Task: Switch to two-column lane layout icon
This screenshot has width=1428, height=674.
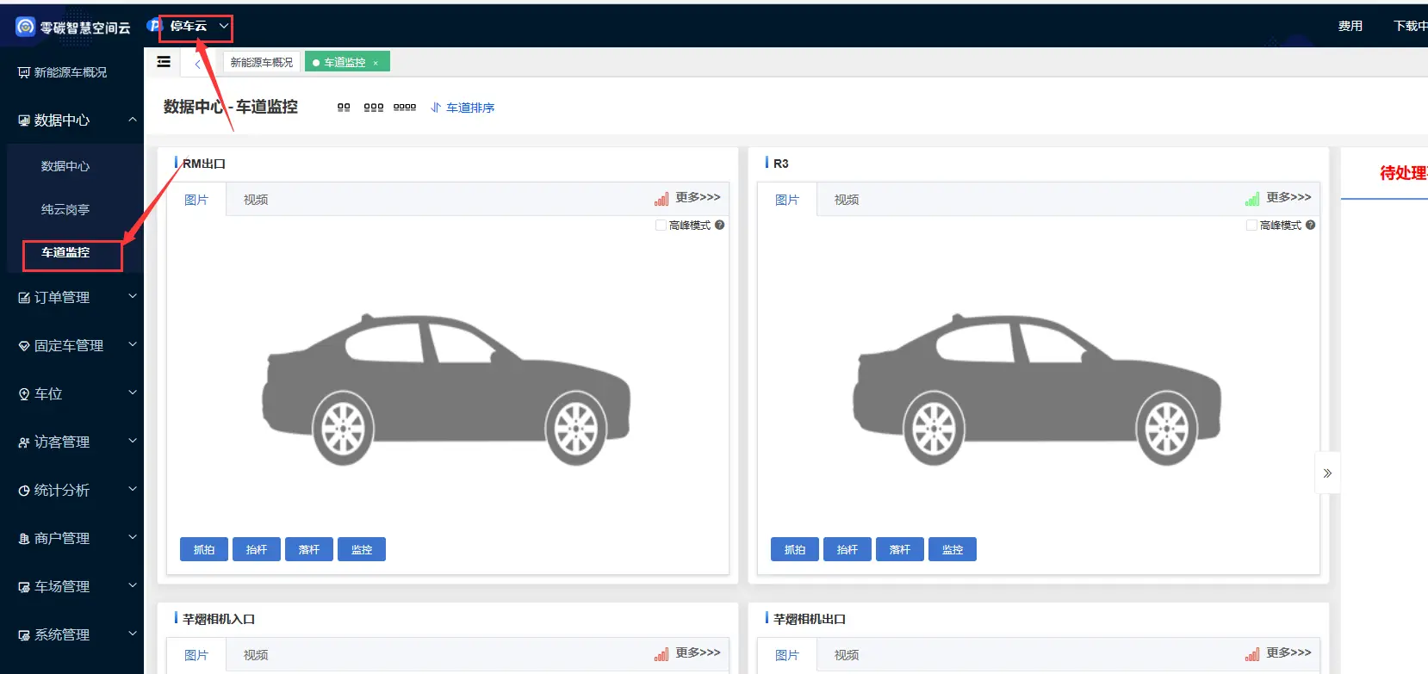Action: 344,108
